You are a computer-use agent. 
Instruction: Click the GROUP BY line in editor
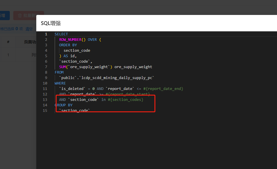click(x=64, y=105)
